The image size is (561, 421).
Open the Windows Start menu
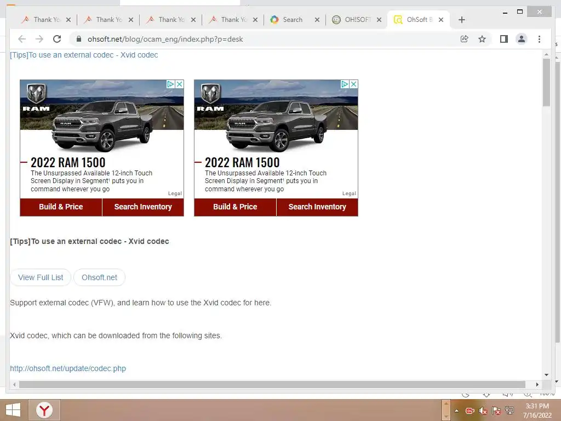[x=13, y=410]
